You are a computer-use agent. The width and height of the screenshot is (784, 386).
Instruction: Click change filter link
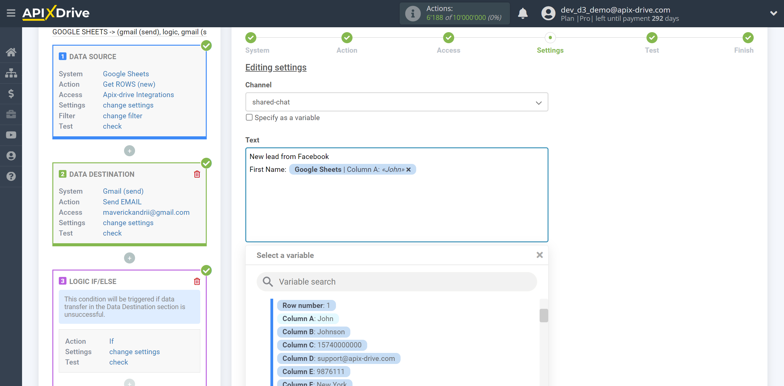click(x=123, y=116)
